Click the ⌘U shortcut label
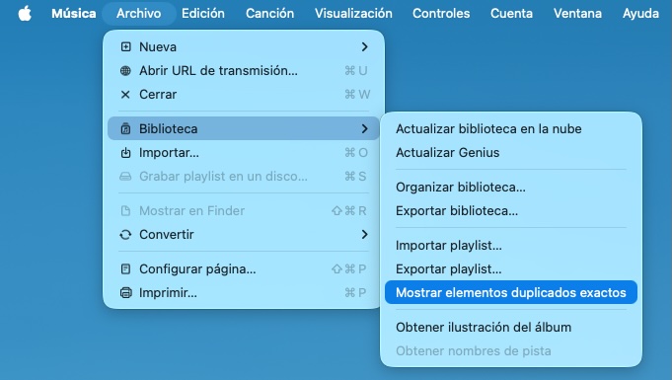Image resolution: width=672 pixels, height=380 pixels. pyautogui.click(x=356, y=71)
